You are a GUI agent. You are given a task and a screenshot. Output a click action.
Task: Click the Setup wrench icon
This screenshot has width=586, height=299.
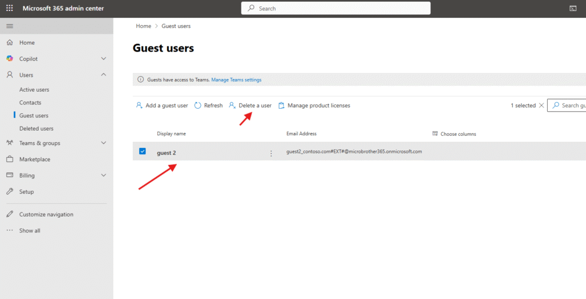(10, 191)
